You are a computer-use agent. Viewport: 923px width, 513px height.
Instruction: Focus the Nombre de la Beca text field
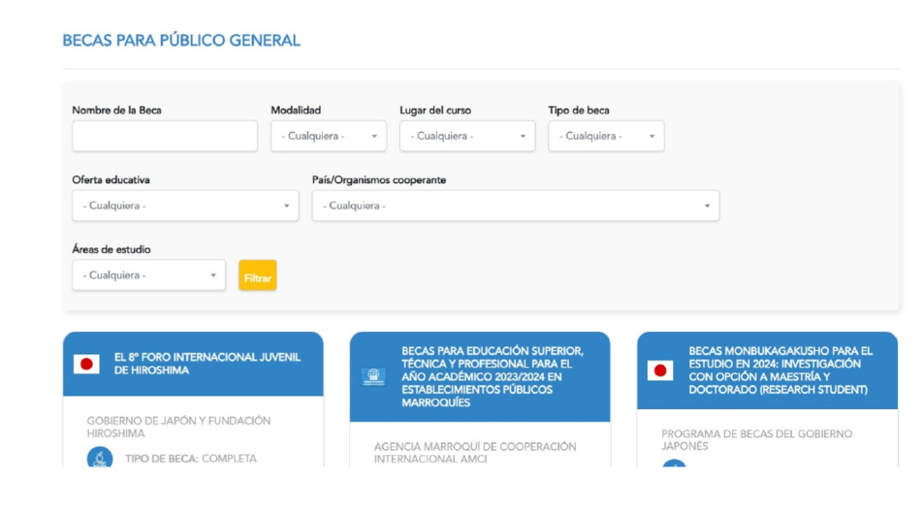click(165, 137)
